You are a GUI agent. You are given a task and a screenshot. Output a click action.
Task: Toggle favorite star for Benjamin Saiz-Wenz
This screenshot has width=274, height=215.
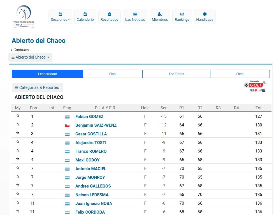tap(18, 125)
